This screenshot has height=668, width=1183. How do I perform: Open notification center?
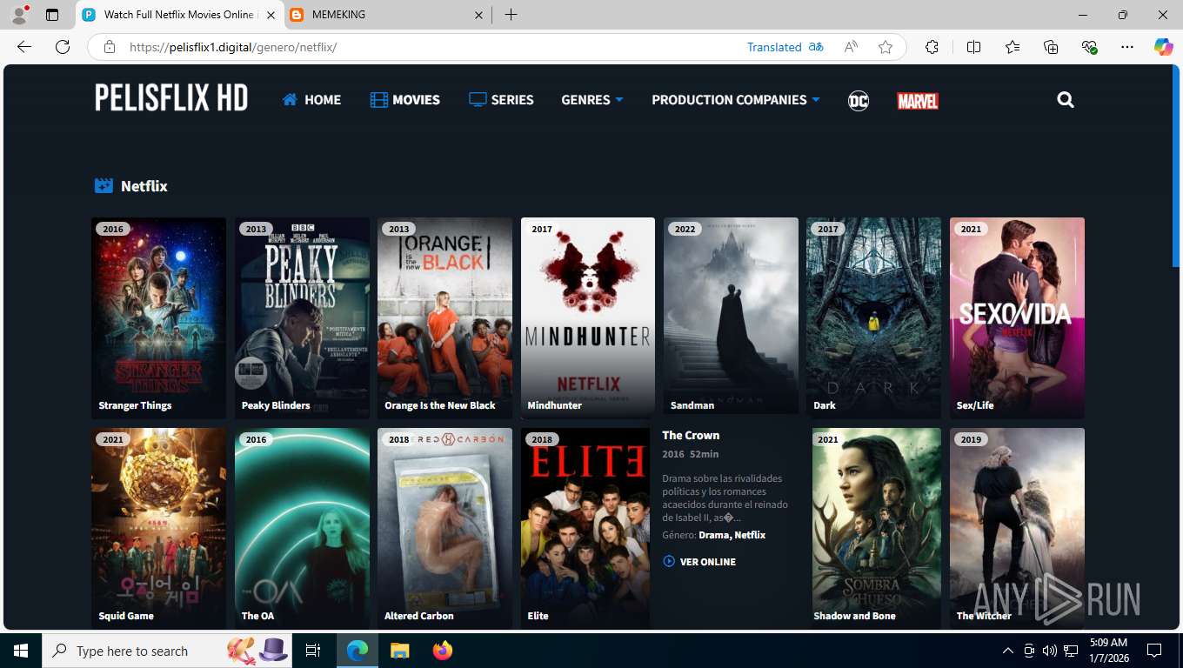click(x=1154, y=651)
